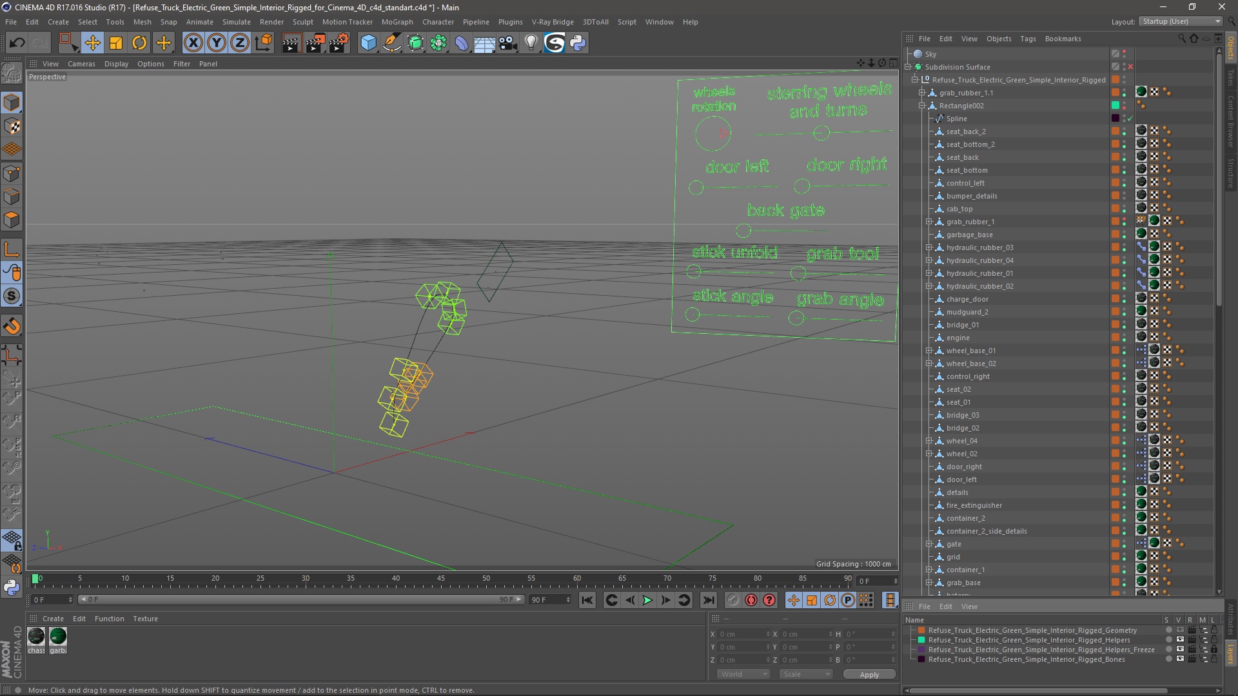Open V-Ray Bridge menu

[x=553, y=22]
